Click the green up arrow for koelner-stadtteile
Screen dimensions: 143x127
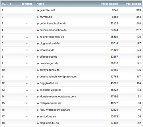point(27,37)
